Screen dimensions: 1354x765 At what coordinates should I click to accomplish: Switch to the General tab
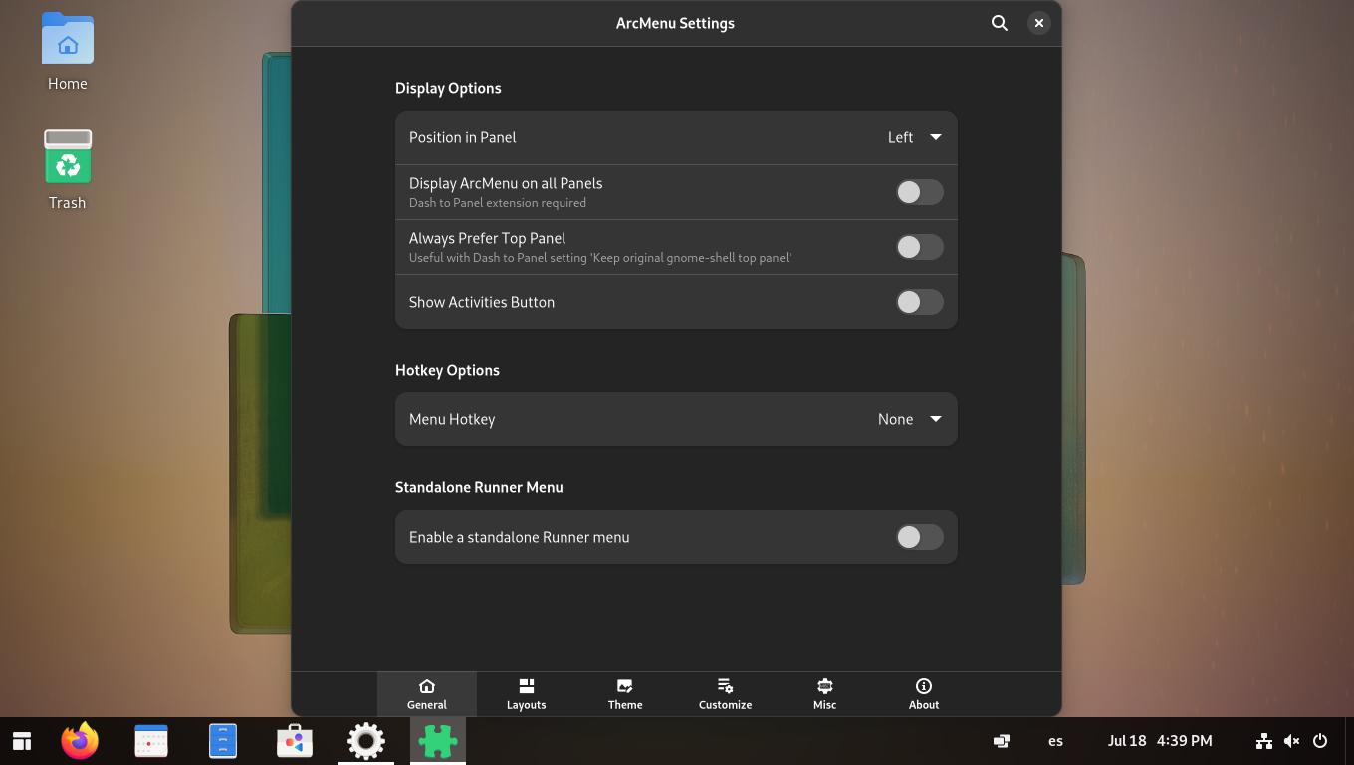point(427,694)
